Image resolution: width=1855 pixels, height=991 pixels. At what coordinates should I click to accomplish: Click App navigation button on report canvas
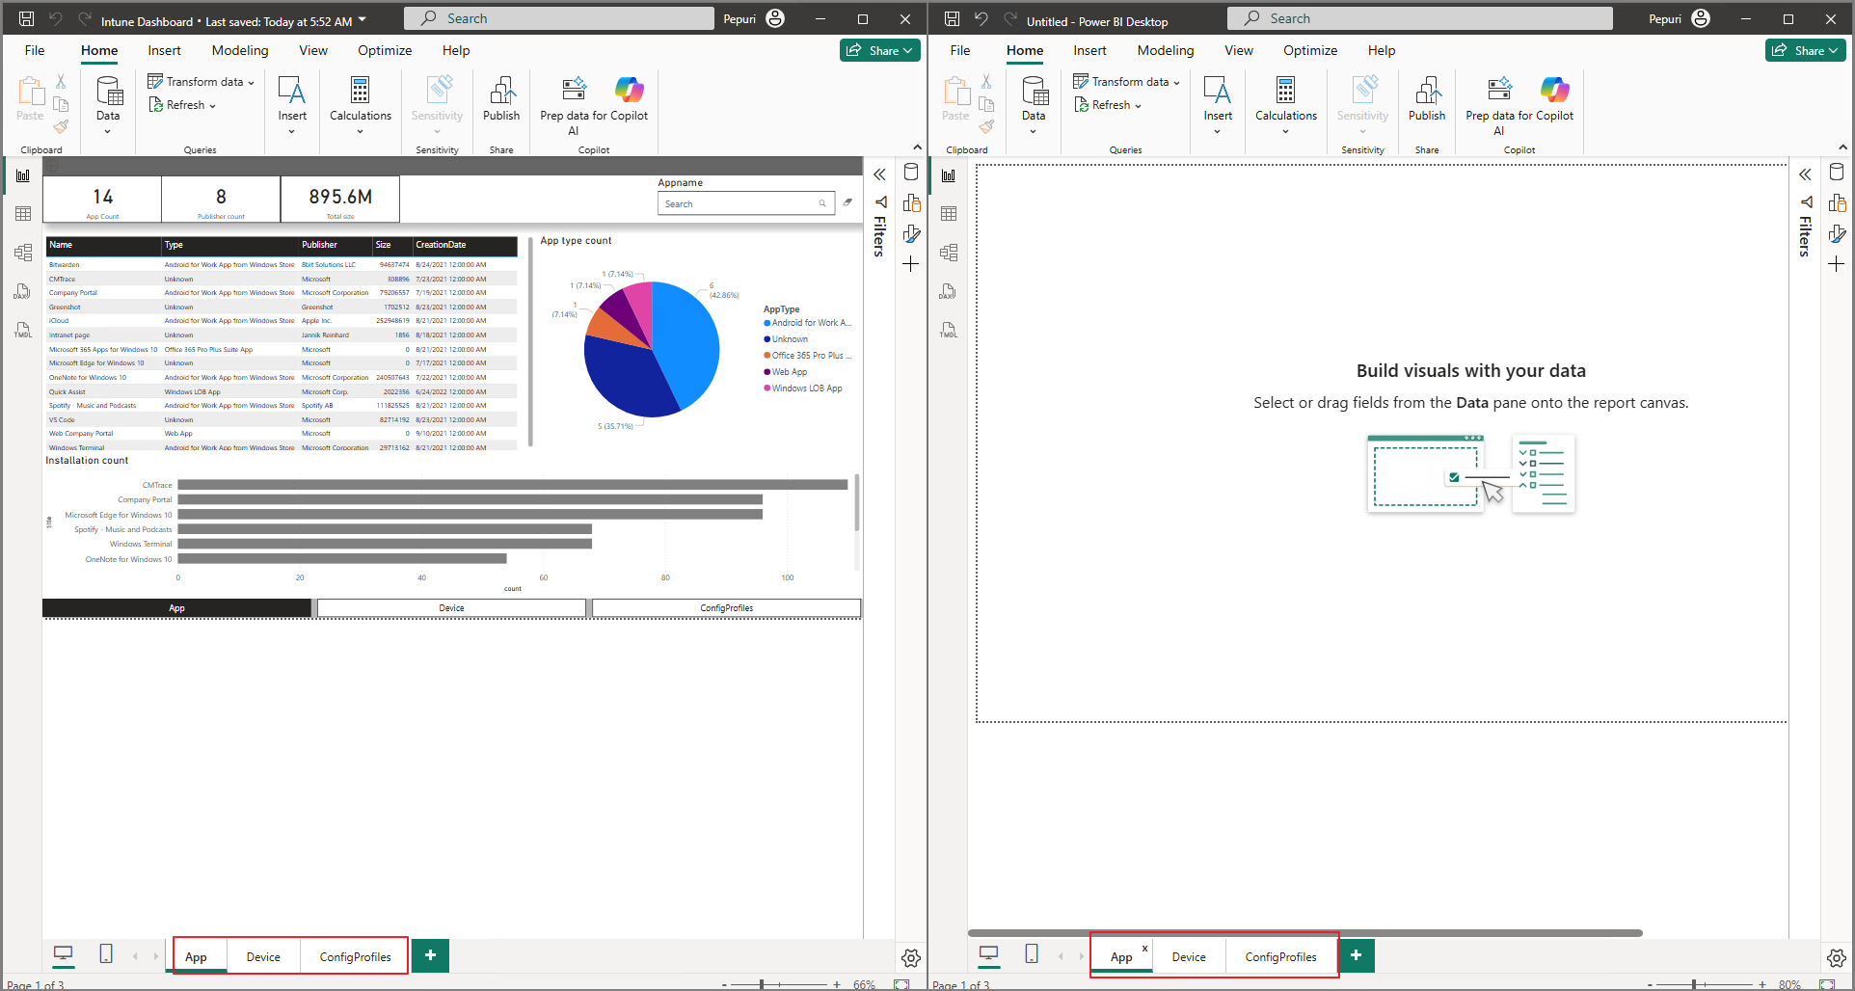(x=176, y=608)
